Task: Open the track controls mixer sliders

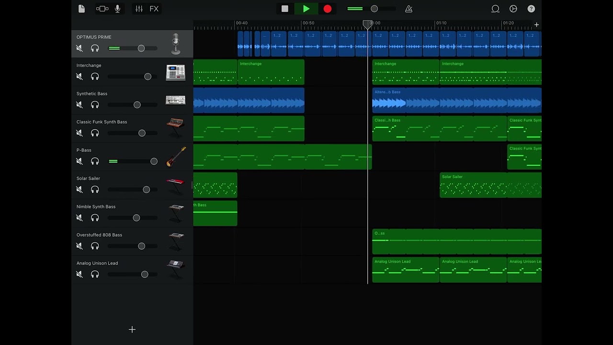Action: 139,9
